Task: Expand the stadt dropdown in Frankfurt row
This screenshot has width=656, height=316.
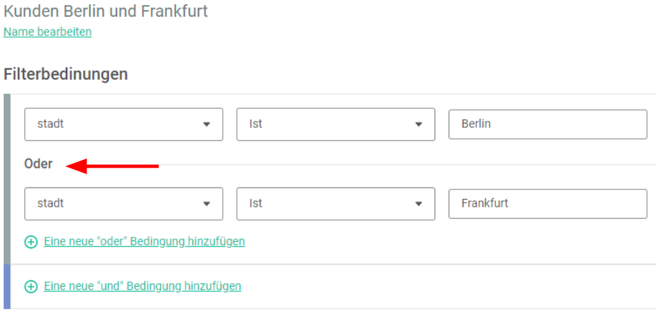Action: click(x=124, y=204)
